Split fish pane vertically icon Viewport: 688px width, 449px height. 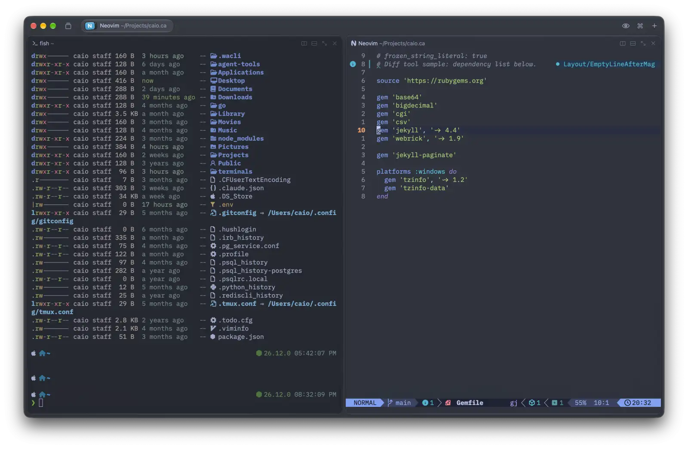(304, 43)
